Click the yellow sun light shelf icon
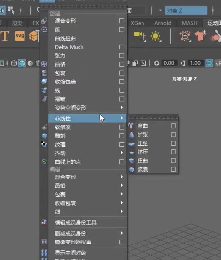This screenshot has height=260, width=221. tap(155, 36)
